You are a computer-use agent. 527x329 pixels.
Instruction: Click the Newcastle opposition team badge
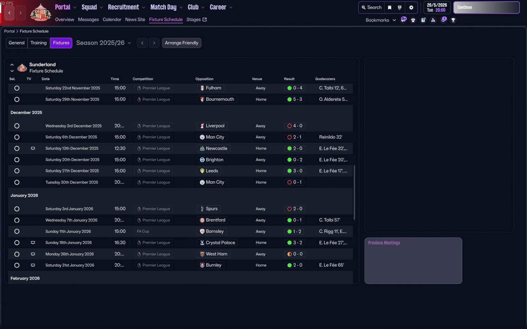point(202,148)
